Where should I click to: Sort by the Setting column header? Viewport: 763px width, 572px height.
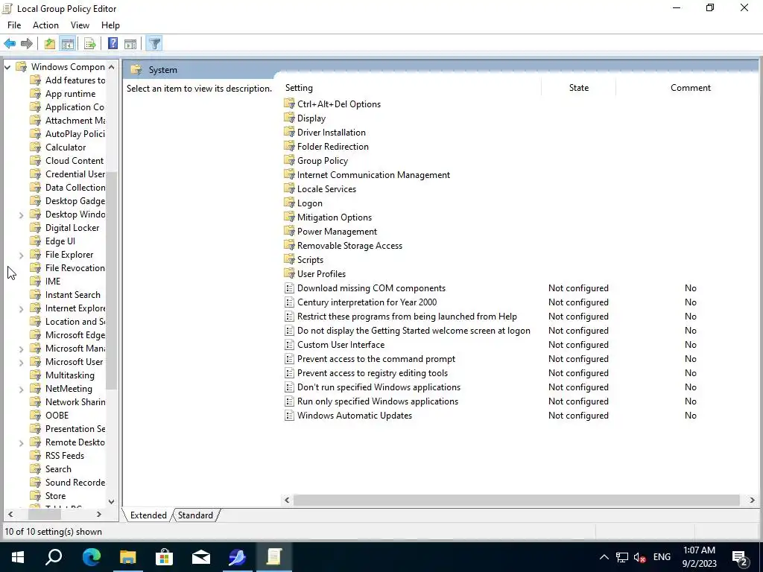pos(411,88)
